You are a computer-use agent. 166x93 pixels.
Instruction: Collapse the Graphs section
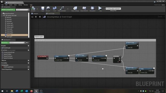(x=1, y=46)
